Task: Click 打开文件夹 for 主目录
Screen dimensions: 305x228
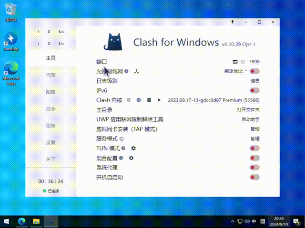Action: (x=248, y=110)
